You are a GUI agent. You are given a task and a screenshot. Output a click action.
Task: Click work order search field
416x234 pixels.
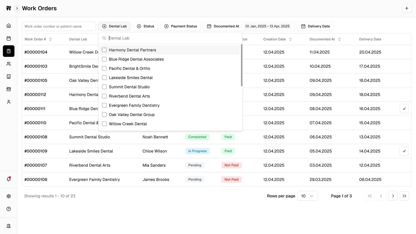tap(59, 26)
